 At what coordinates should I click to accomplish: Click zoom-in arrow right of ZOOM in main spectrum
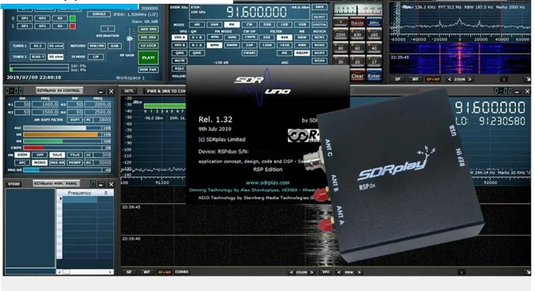coord(311,272)
